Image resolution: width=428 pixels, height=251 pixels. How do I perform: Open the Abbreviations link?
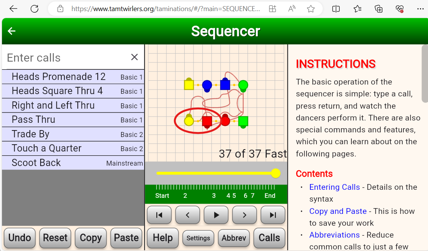(335, 235)
